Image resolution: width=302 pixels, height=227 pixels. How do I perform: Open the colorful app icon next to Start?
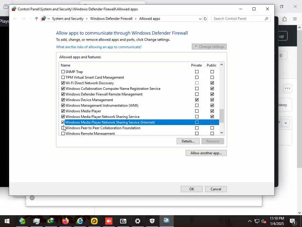[x=22, y=221]
